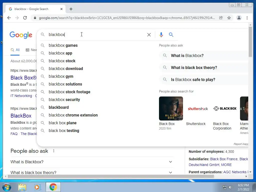Switch to the All results tab
This screenshot has width=256, height=192.
(x=15, y=50)
